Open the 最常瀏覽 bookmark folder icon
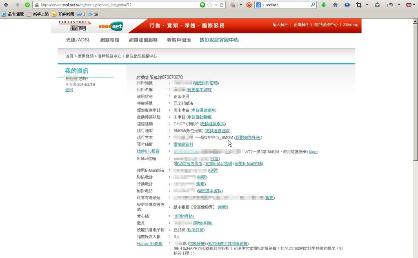This screenshot has height=258, width=418. (4, 14)
